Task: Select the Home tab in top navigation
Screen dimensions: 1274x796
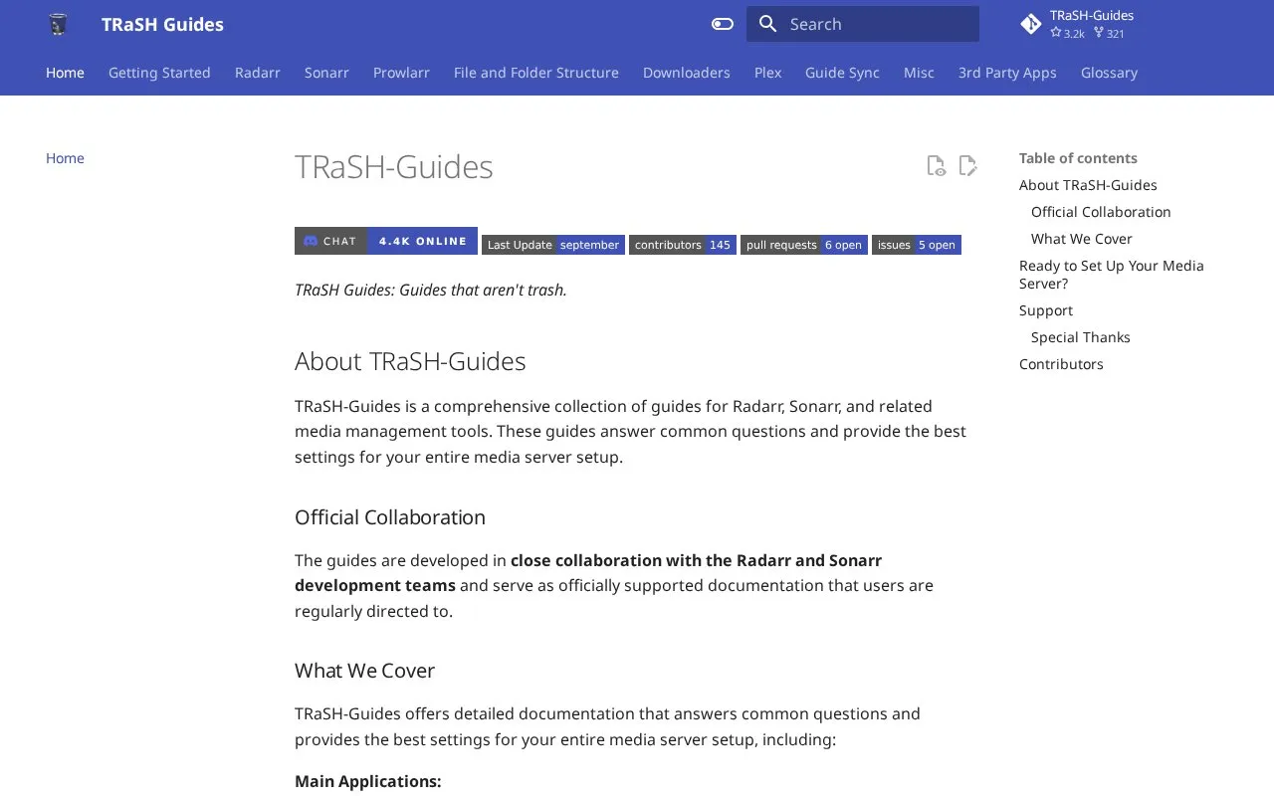Action: [x=65, y=73]
